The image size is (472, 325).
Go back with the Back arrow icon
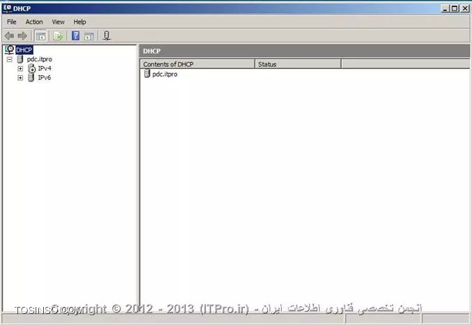click(x=9, y=35)
